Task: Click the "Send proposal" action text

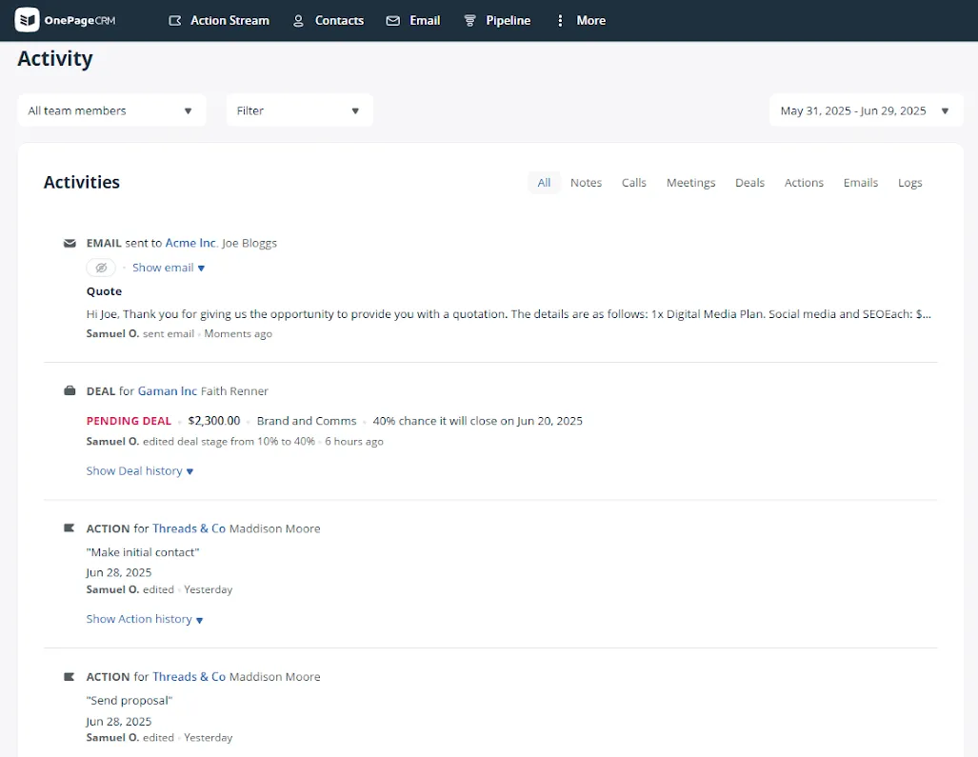Action: 130,700
